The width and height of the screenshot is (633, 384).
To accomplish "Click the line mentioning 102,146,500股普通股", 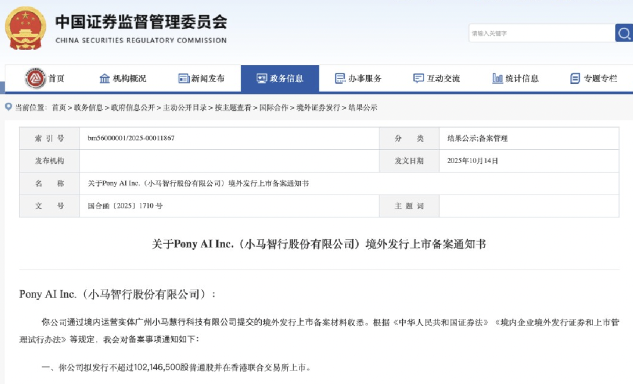I will [176, 368].
